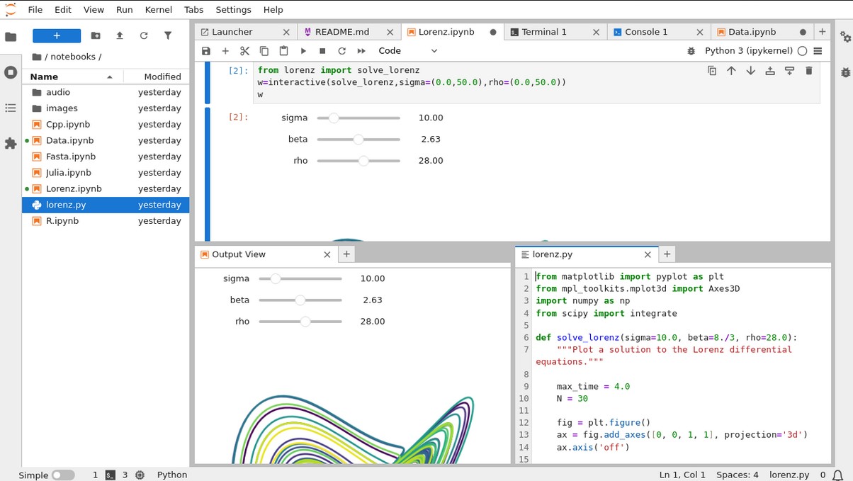Restart the kernel using the refresh icon
853x481 pixels.
click(x=341, y=51)
